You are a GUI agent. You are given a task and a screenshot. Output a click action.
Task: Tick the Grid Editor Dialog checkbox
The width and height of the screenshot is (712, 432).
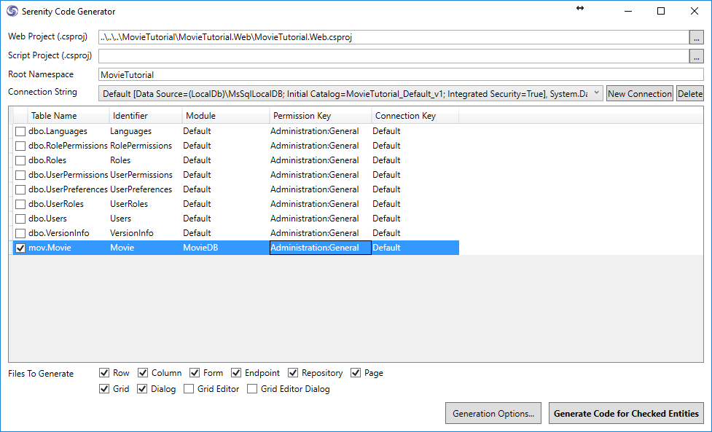(252, 389)
